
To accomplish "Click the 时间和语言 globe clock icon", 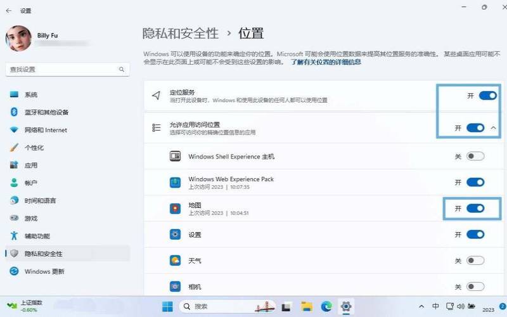I will (14, 200).
